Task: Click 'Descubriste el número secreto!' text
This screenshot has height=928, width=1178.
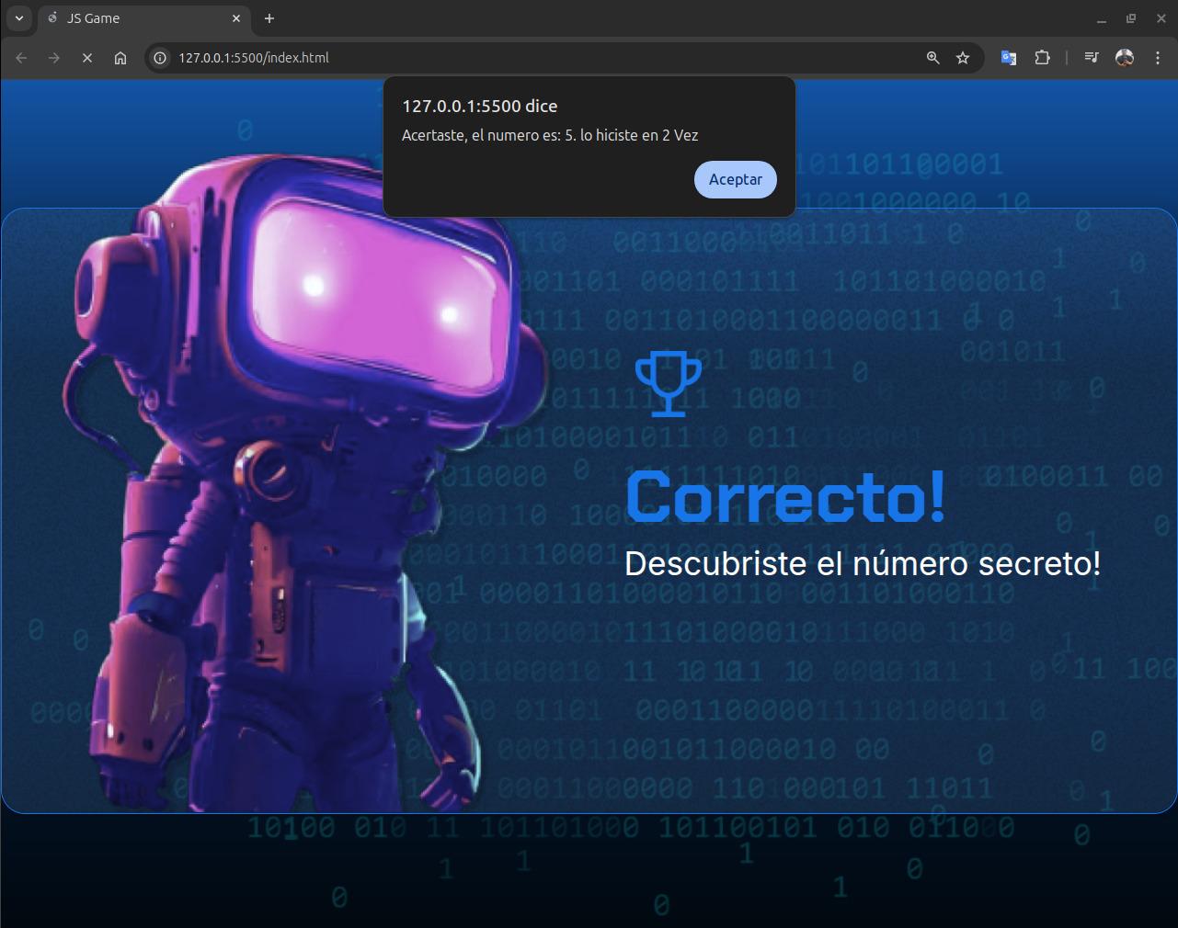Action: point(863,563)
